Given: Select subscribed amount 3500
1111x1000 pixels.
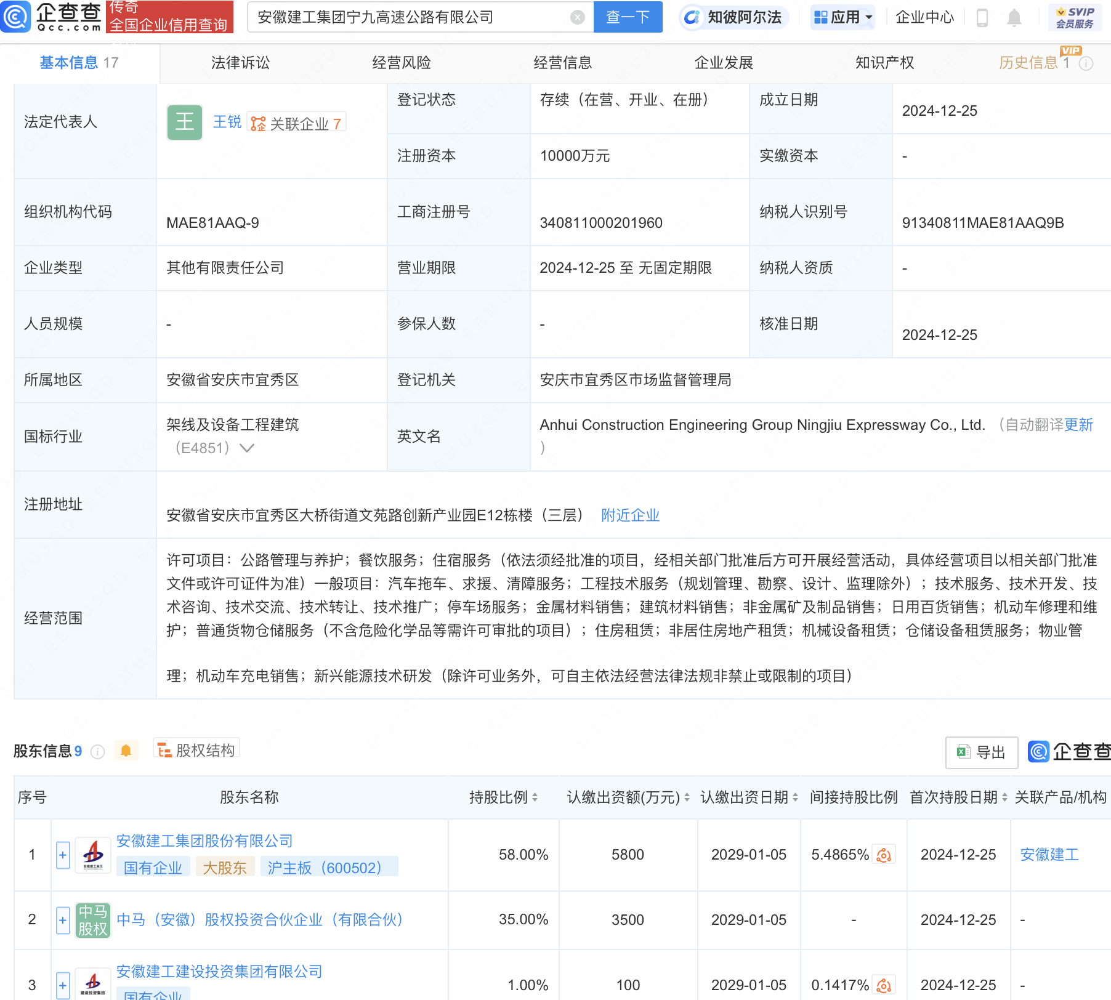Looking at the screenshot, I should tap(628, 920).
